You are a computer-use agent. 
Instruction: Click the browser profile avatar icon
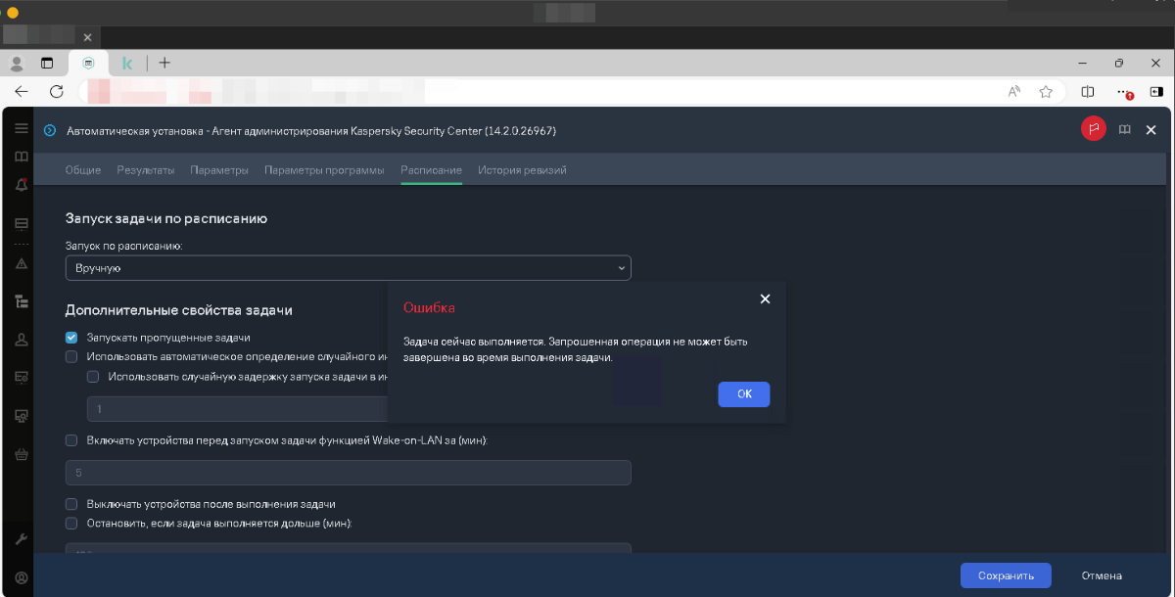pyautogui.click(x=17, y=63)
